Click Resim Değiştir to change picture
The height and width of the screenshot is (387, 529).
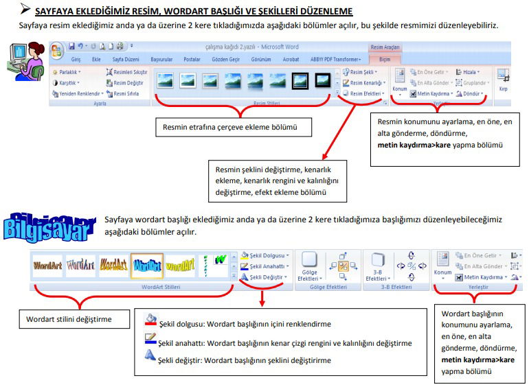click(x=125, y=83)
